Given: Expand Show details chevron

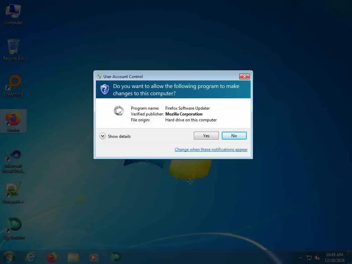Looking at the screenshot, I should click(102, 136).
